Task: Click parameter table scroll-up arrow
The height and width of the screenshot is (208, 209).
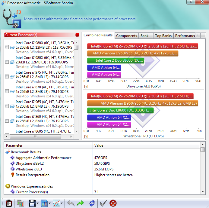Action: 203,145
